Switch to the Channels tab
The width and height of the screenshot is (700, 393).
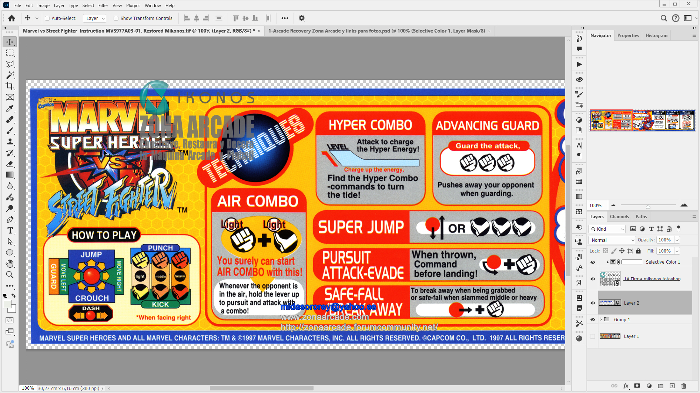[619, 216]
